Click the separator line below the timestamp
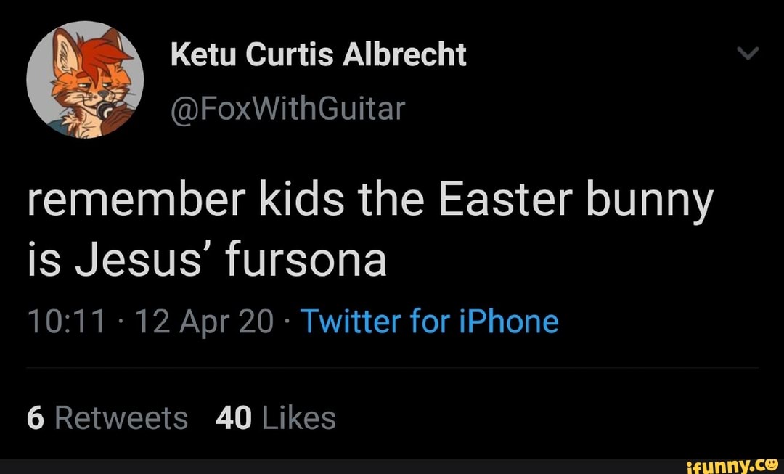 392,367
